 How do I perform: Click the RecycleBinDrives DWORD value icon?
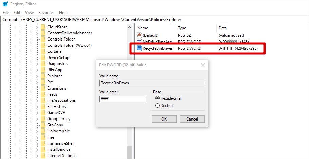click(x=139, y=48)
